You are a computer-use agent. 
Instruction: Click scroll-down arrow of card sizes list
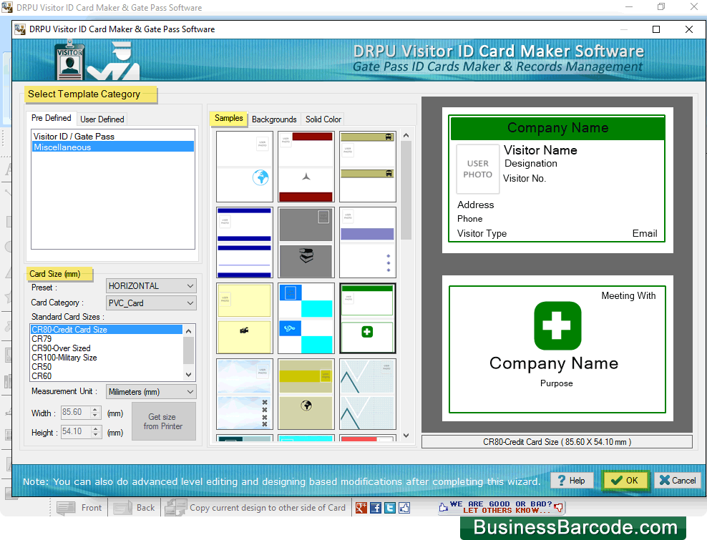[x=189, y=374]
